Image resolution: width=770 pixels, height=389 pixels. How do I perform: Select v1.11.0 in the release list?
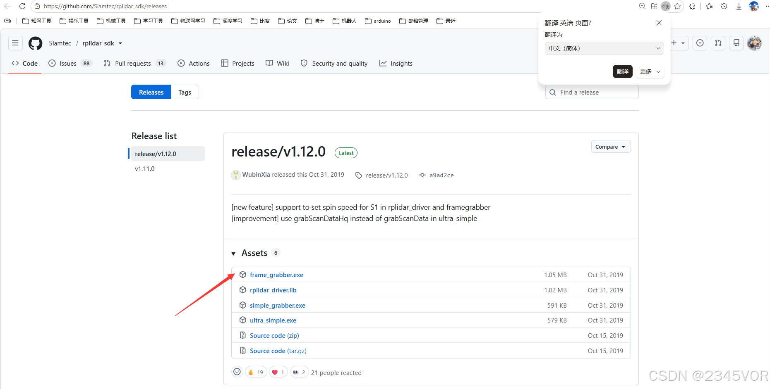pos(145,168)
